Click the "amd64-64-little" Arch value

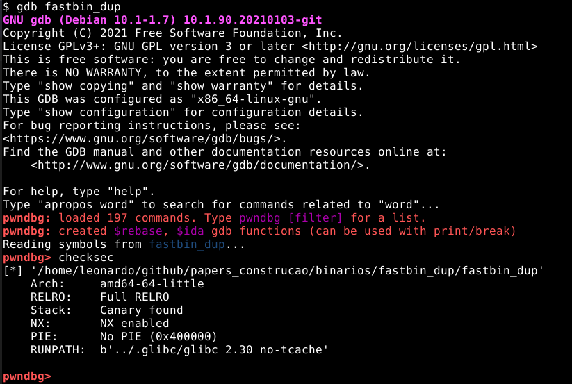(152, 284)
